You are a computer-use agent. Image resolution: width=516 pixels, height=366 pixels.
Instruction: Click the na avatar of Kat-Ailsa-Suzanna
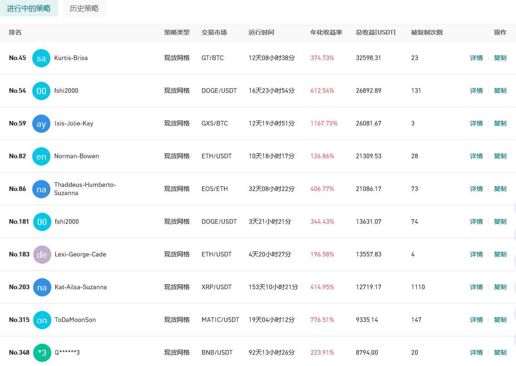[42, 287]
